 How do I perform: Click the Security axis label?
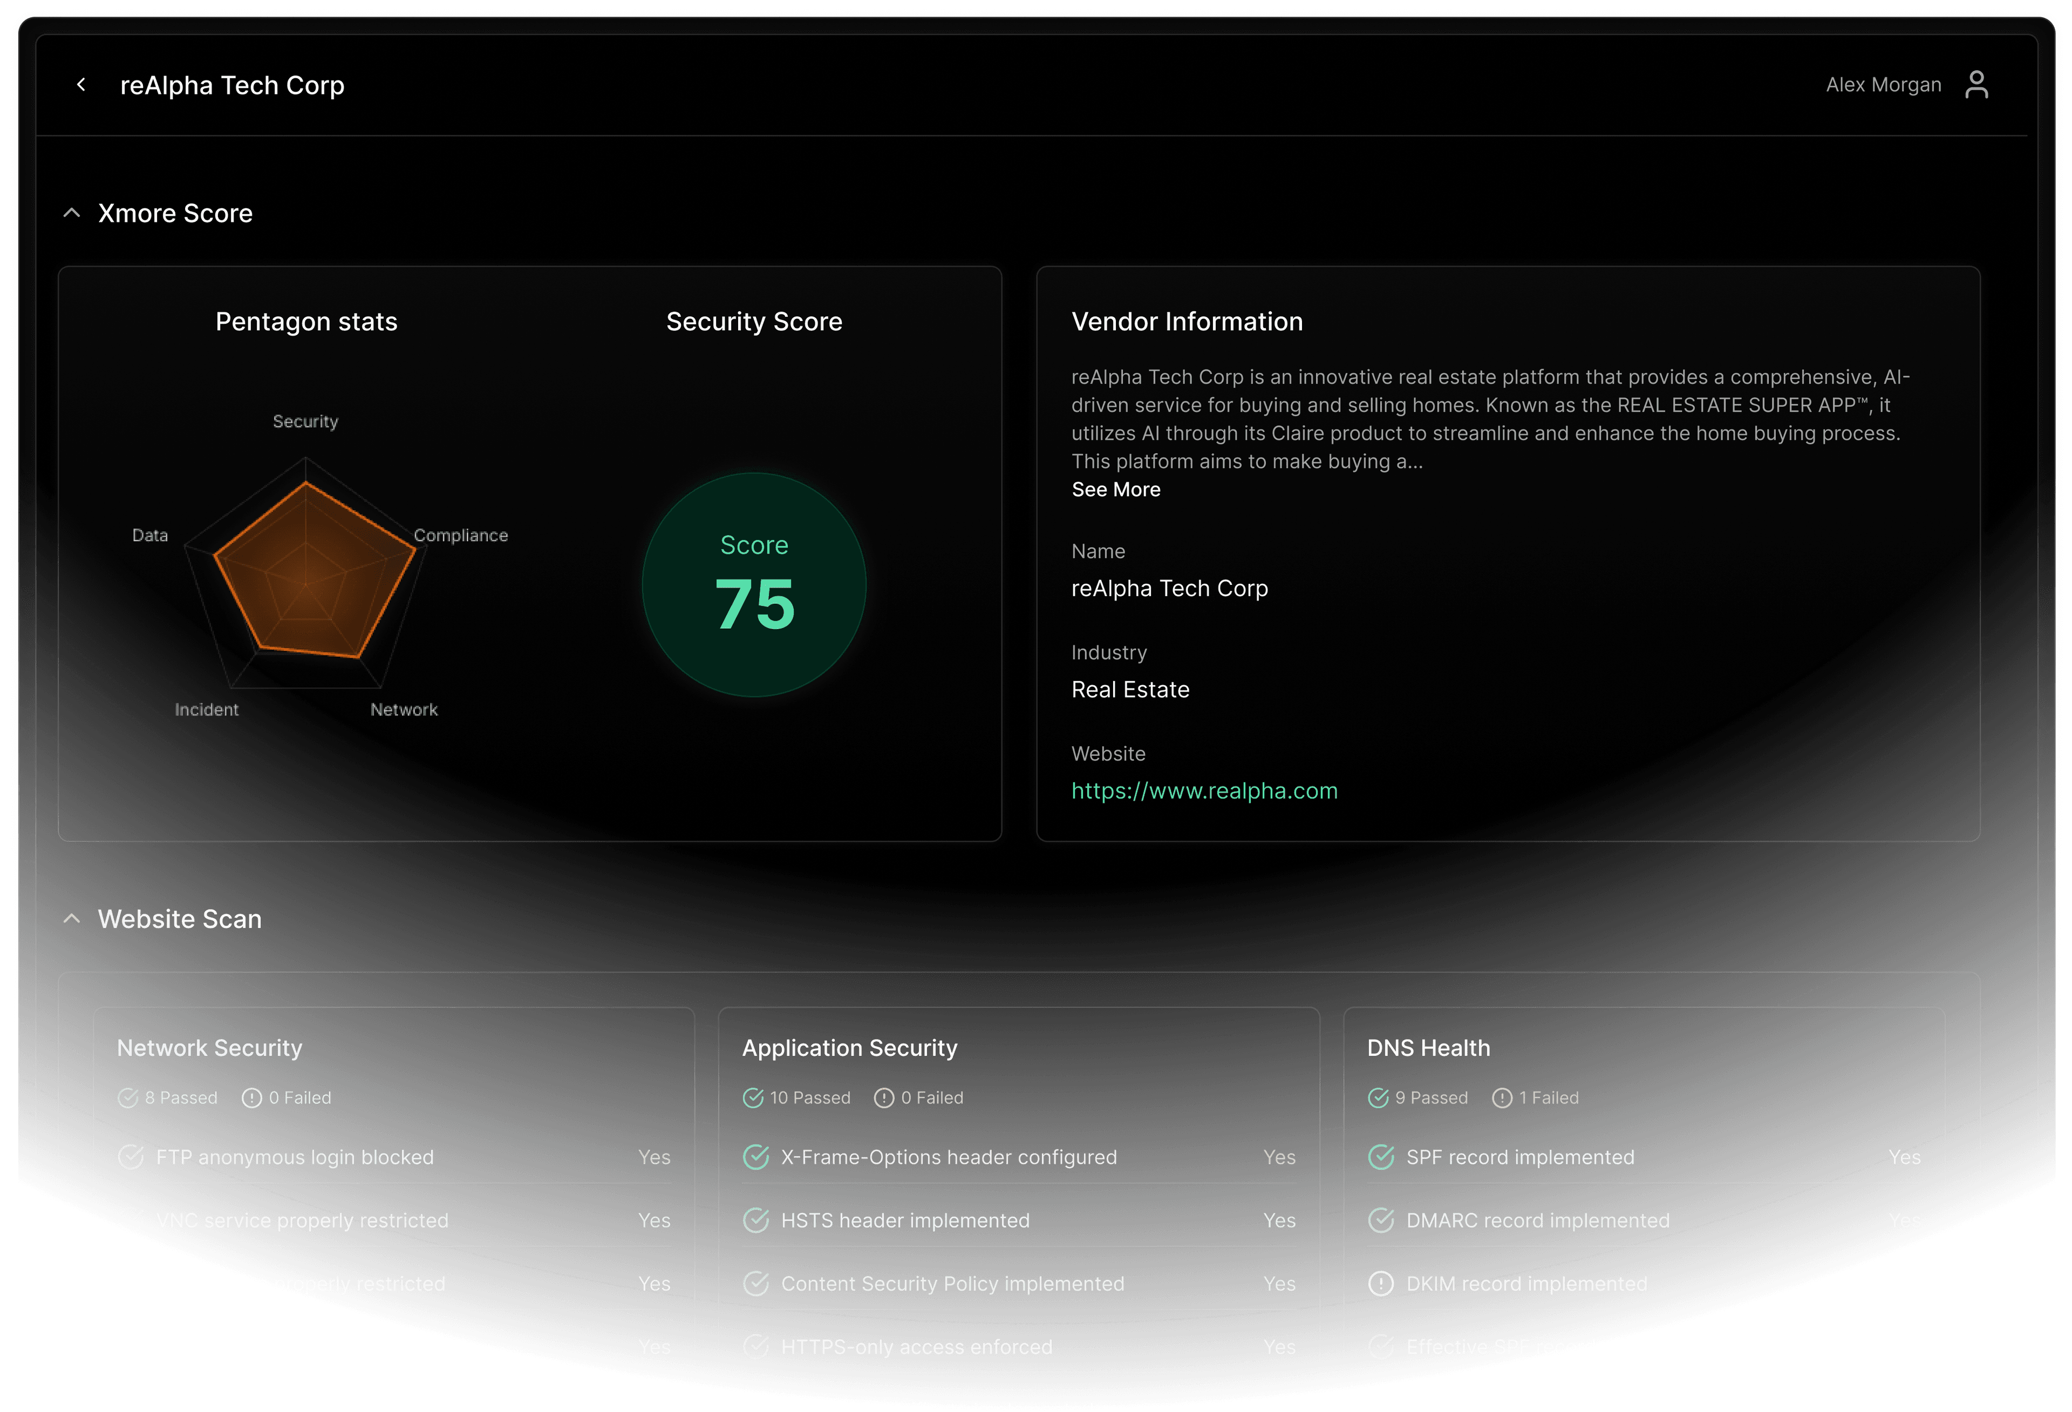tap(306, 421)
